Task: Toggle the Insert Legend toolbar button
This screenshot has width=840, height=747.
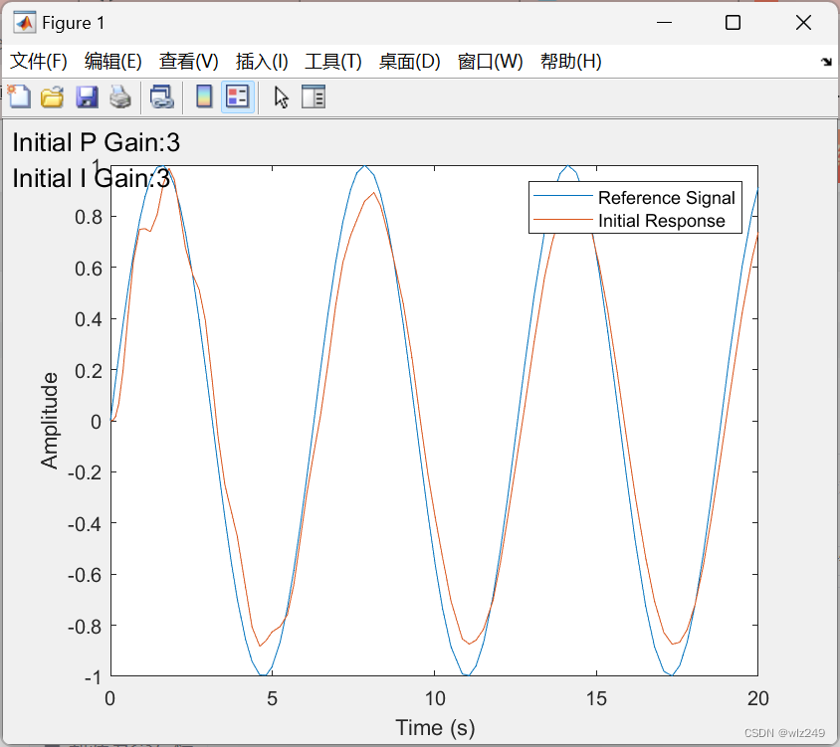Action: point(237,96)
